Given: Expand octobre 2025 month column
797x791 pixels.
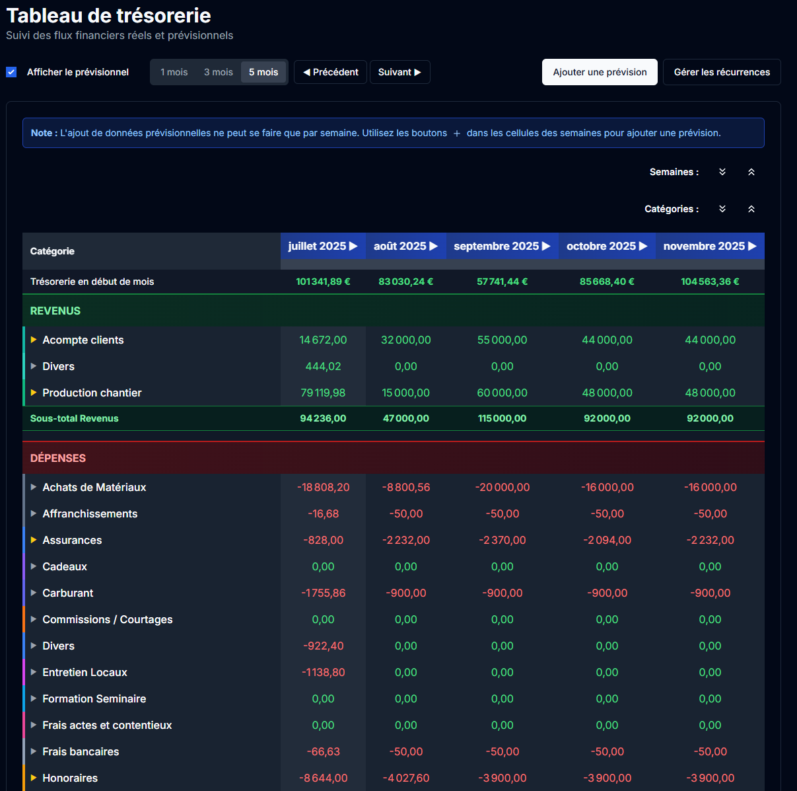Looking at the screenshot, I should (643, 246).
